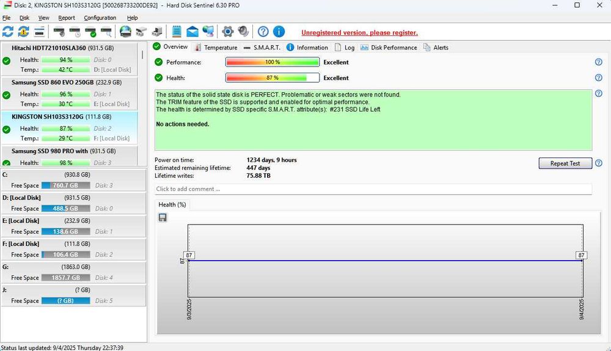Click the globe with monitor network icon

tap(208, 32)
